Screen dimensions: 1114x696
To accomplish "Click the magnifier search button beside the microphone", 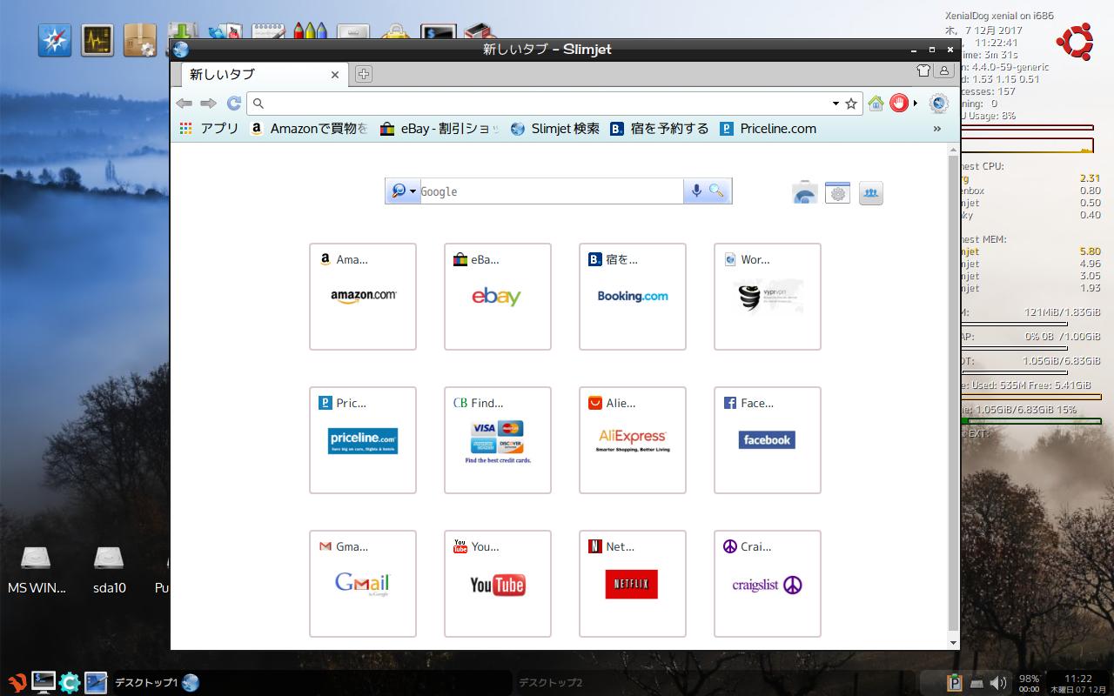I will (716, 191).
